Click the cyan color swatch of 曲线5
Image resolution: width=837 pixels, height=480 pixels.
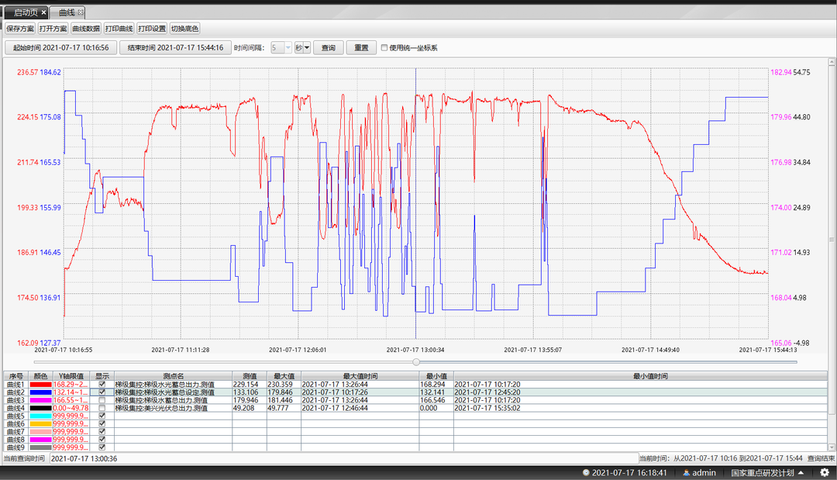[x=40, y=416]
